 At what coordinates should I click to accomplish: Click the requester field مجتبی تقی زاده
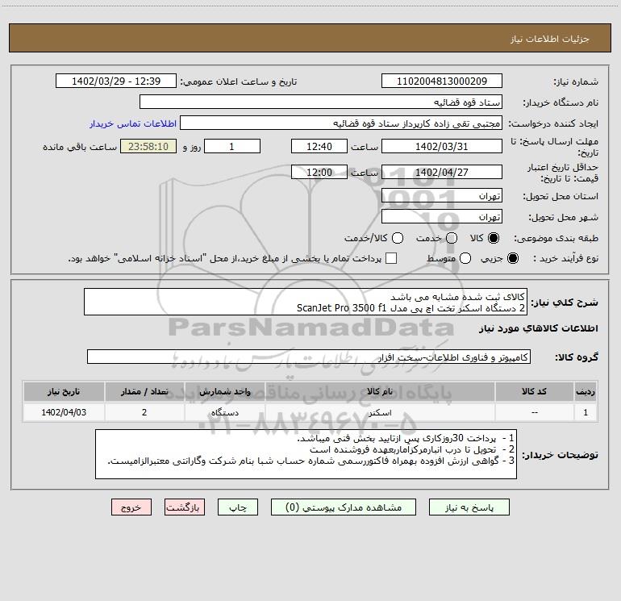tap(341, 123)
